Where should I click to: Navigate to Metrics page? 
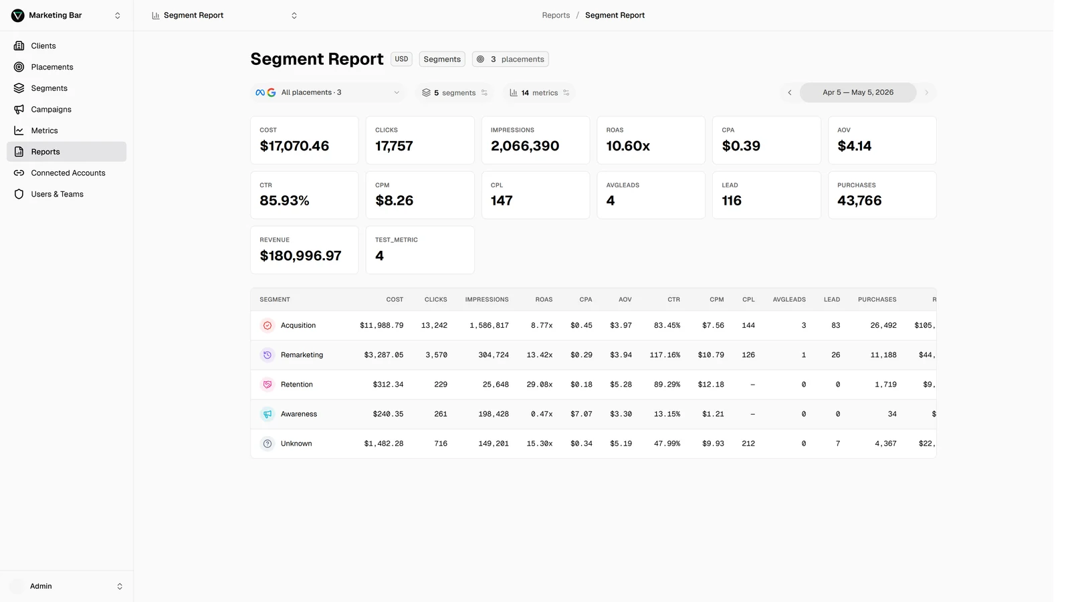point(67,130)
